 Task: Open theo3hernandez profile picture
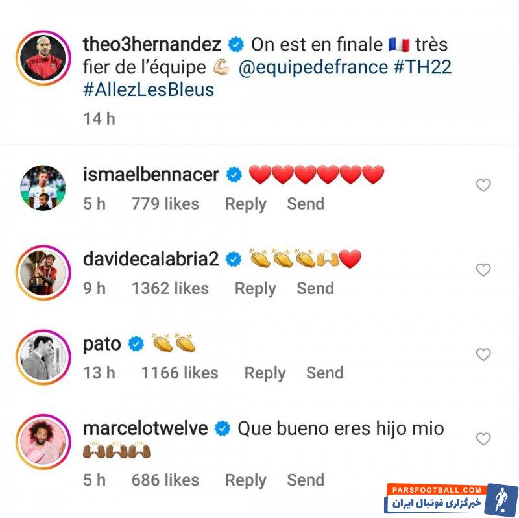(43, 58)
